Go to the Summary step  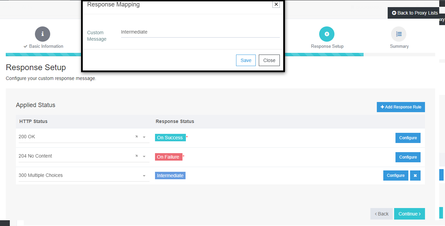coord(399,46)
